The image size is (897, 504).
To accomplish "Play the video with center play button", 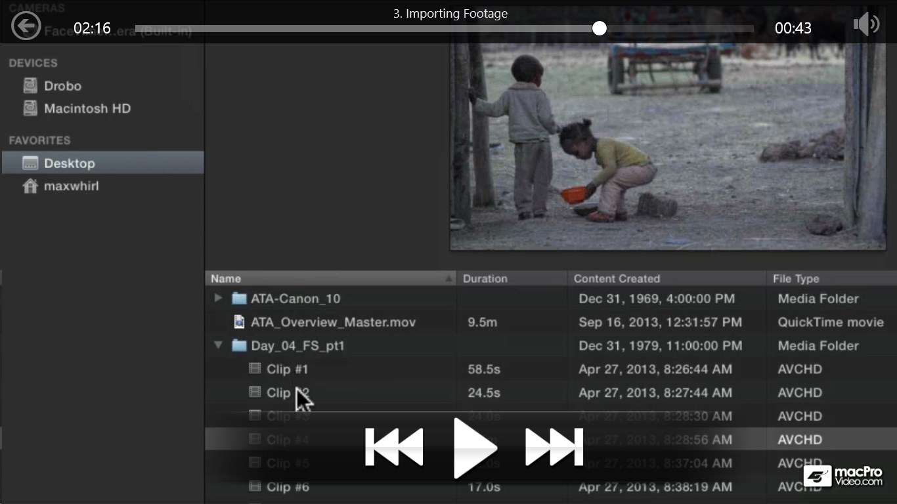I will pos(475,448).
